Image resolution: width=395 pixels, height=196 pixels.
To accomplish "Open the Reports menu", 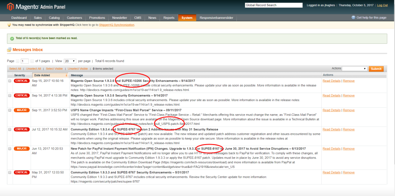I will tap(169, 18).
